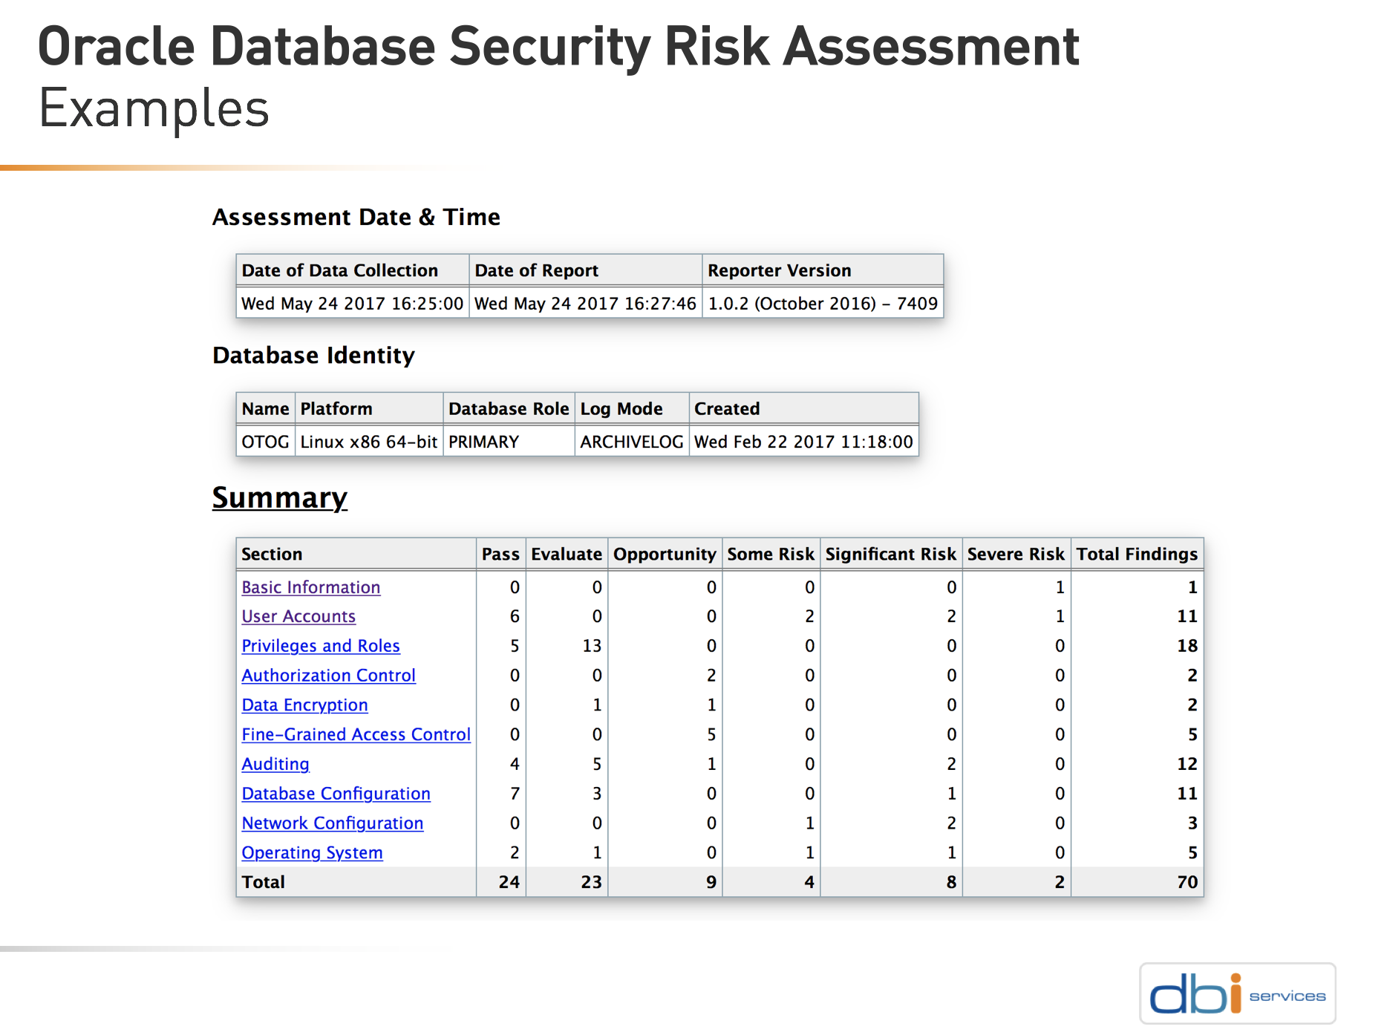
Task: Select the value Wed May 24 2017 16:25:00
Action: tap(352, 304)
